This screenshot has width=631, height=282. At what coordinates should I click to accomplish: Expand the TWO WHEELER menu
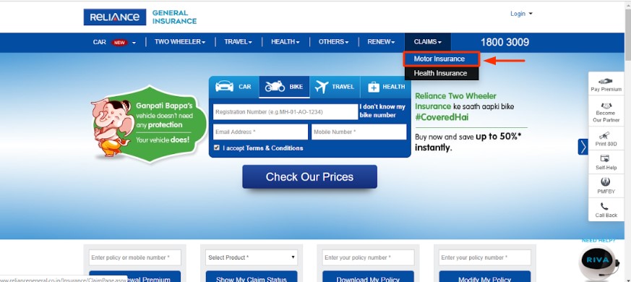180,42
